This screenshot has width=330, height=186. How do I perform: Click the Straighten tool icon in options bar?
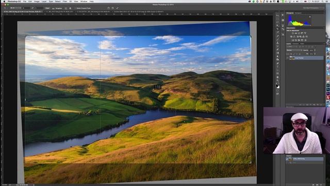tap(53, 8)
